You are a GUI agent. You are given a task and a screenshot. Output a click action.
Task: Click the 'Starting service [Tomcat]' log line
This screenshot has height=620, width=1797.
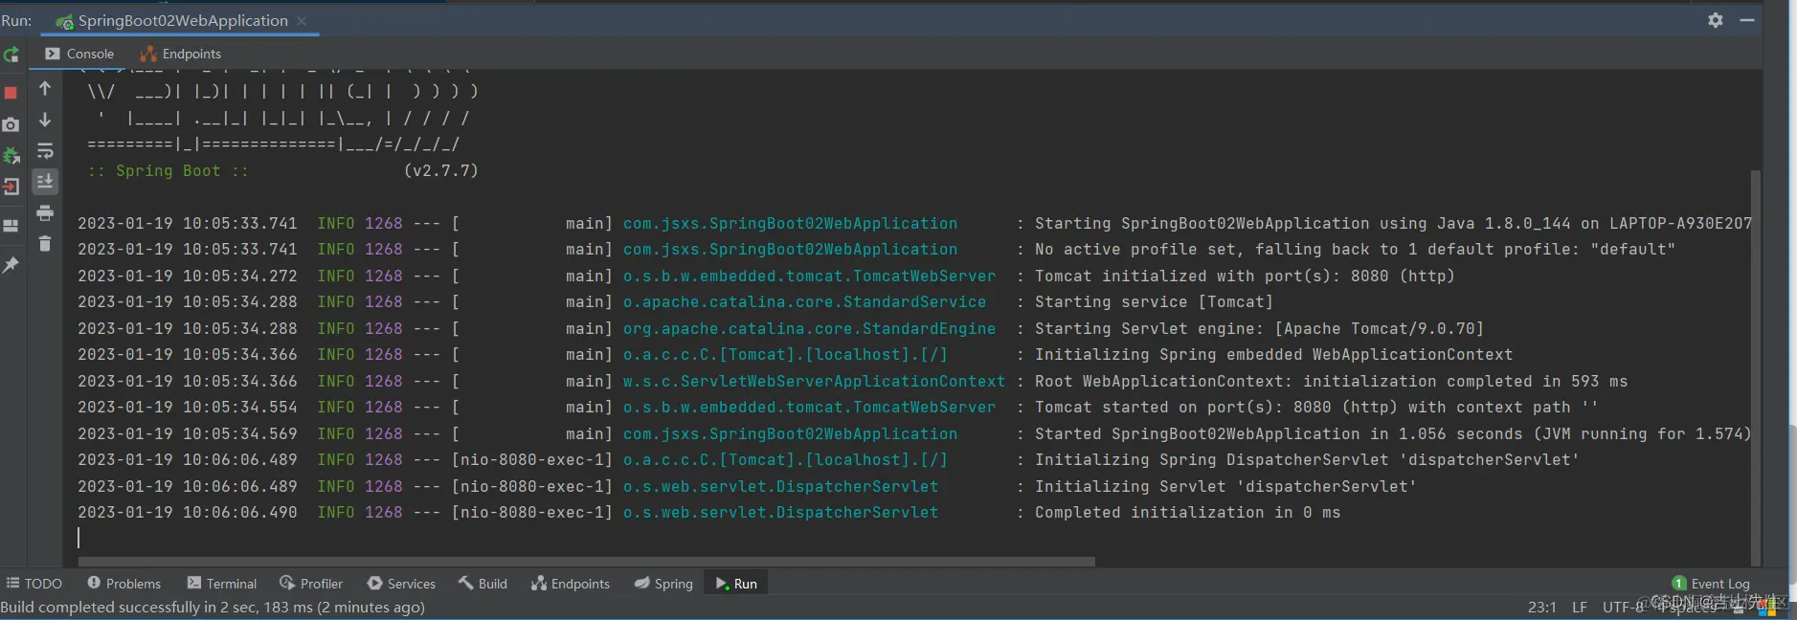675,301
